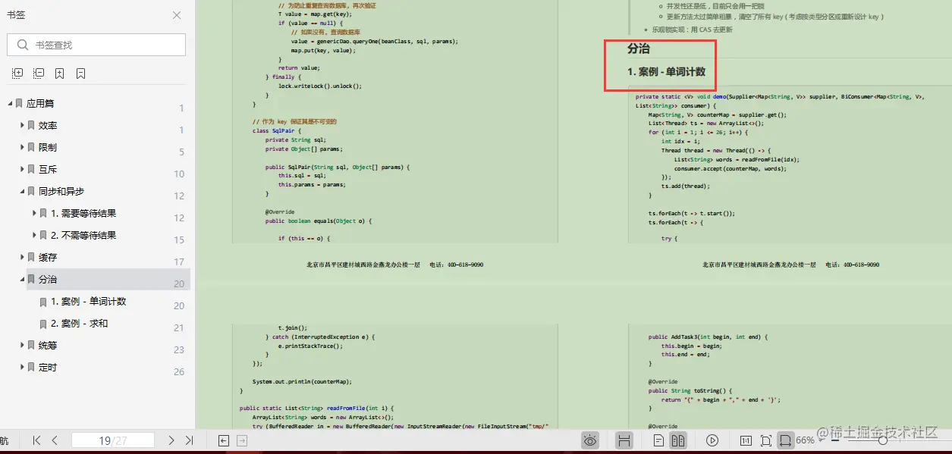The height and width of the screenshot is (454, 952).
Task: Click page number 23 beside 统筹
Action: pos(179,349)
